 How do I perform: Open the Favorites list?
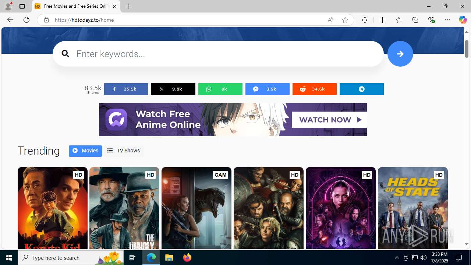[x=399, y=20]
